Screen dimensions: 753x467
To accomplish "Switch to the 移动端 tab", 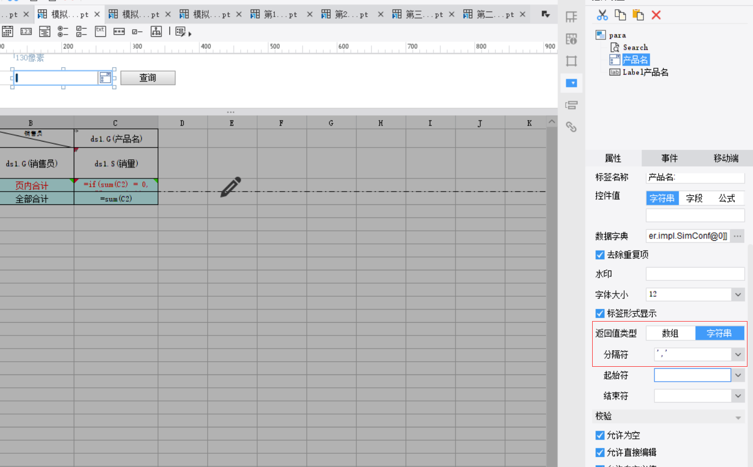I will (x=725, y=158).
